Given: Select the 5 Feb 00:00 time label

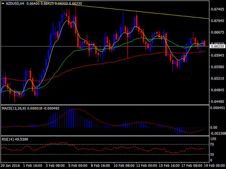Looking at the screenshot, I should (x=78, y=165).
